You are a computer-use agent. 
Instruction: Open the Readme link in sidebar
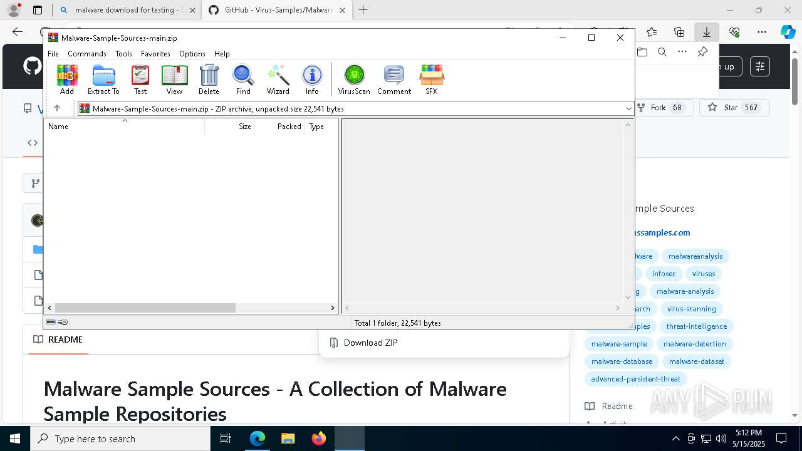609,406
